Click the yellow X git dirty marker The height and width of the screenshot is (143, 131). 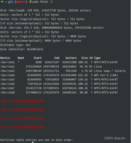click(x=30, y=2)
